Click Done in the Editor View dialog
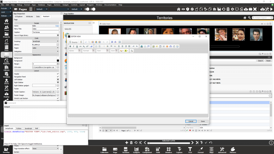This screenshot has height=154, width=274. 203,121
